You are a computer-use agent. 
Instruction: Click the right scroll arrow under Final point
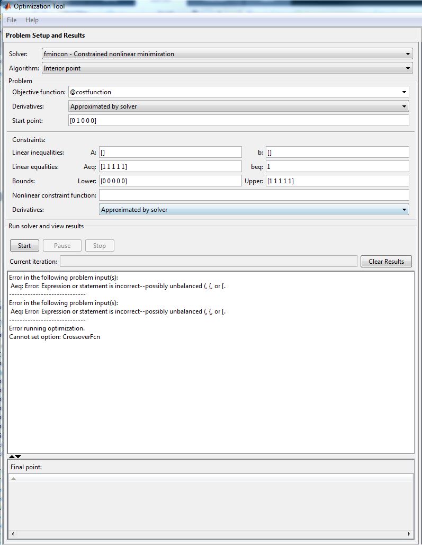coord(409,534)
